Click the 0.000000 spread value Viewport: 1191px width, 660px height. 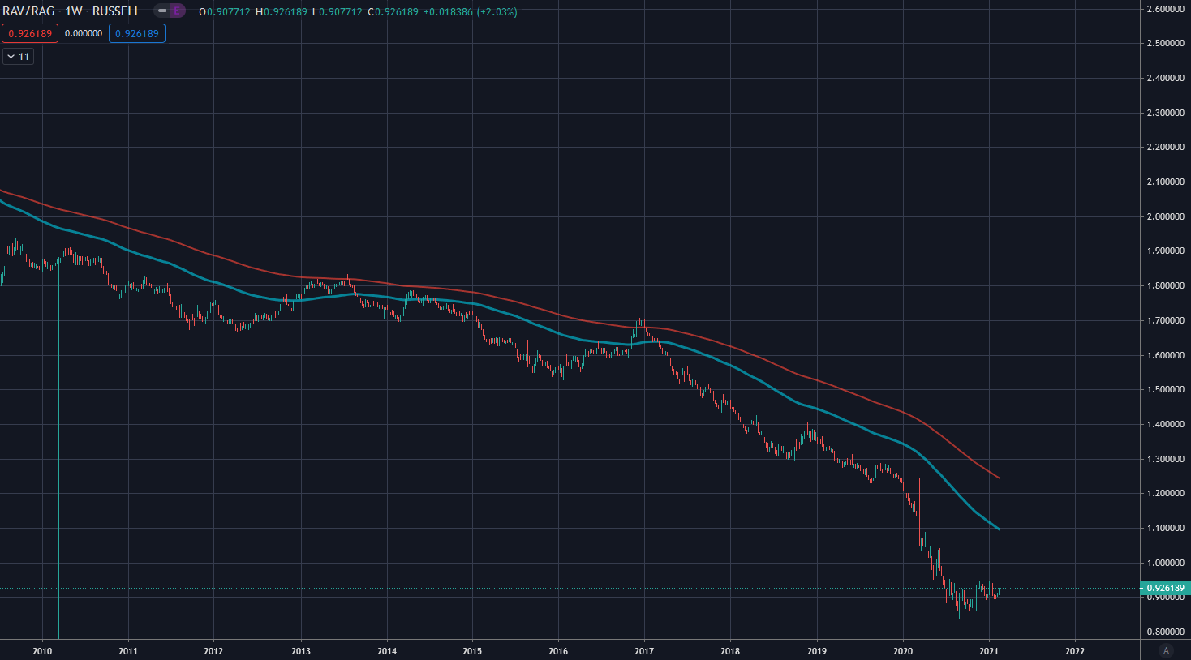pos(84,33)
